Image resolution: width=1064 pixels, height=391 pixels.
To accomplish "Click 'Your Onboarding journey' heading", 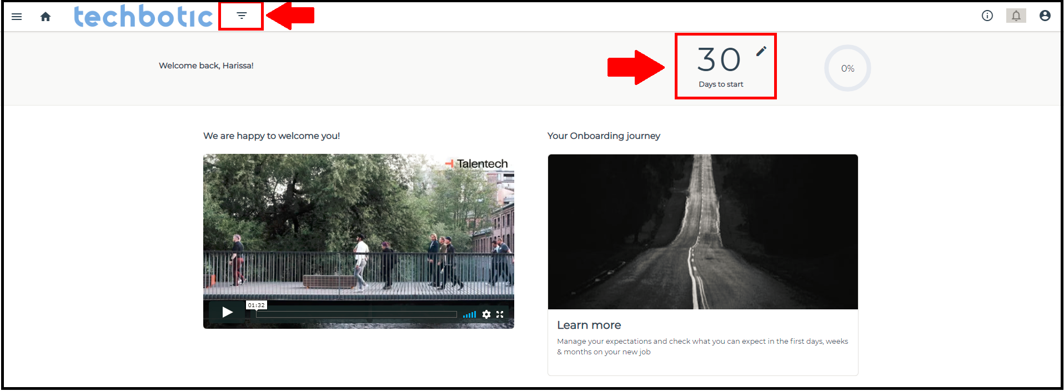I will pos(604,136).
